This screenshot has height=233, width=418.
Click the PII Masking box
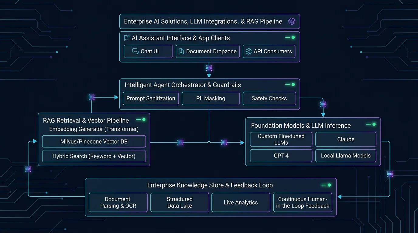pos(211,98)
